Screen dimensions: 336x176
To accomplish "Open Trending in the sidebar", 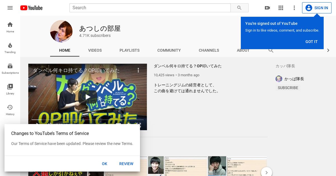I will [x=10, y=48].
